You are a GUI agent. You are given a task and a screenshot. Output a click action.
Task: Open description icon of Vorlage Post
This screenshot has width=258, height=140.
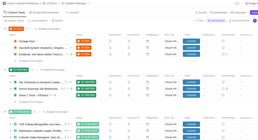click(37, 41)
